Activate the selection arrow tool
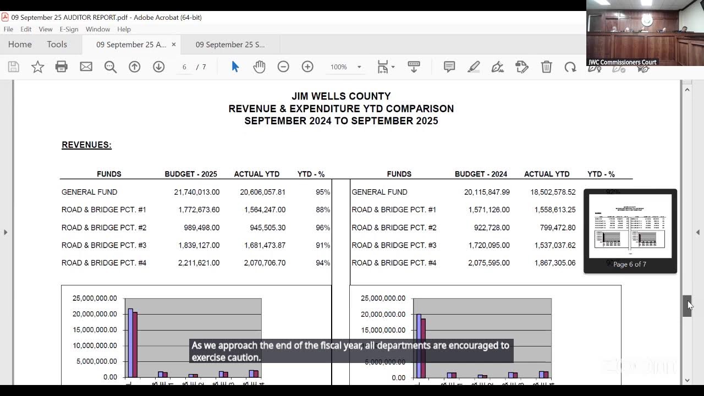704x396 pixels. (235, 67)
